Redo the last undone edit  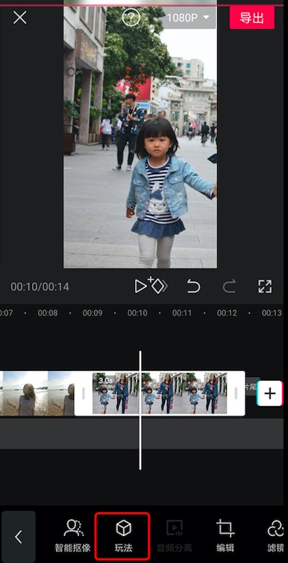(x=229, y=286)
